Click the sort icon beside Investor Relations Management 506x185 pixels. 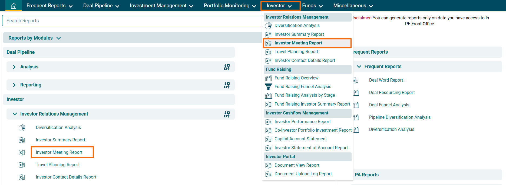click(227, 114)
